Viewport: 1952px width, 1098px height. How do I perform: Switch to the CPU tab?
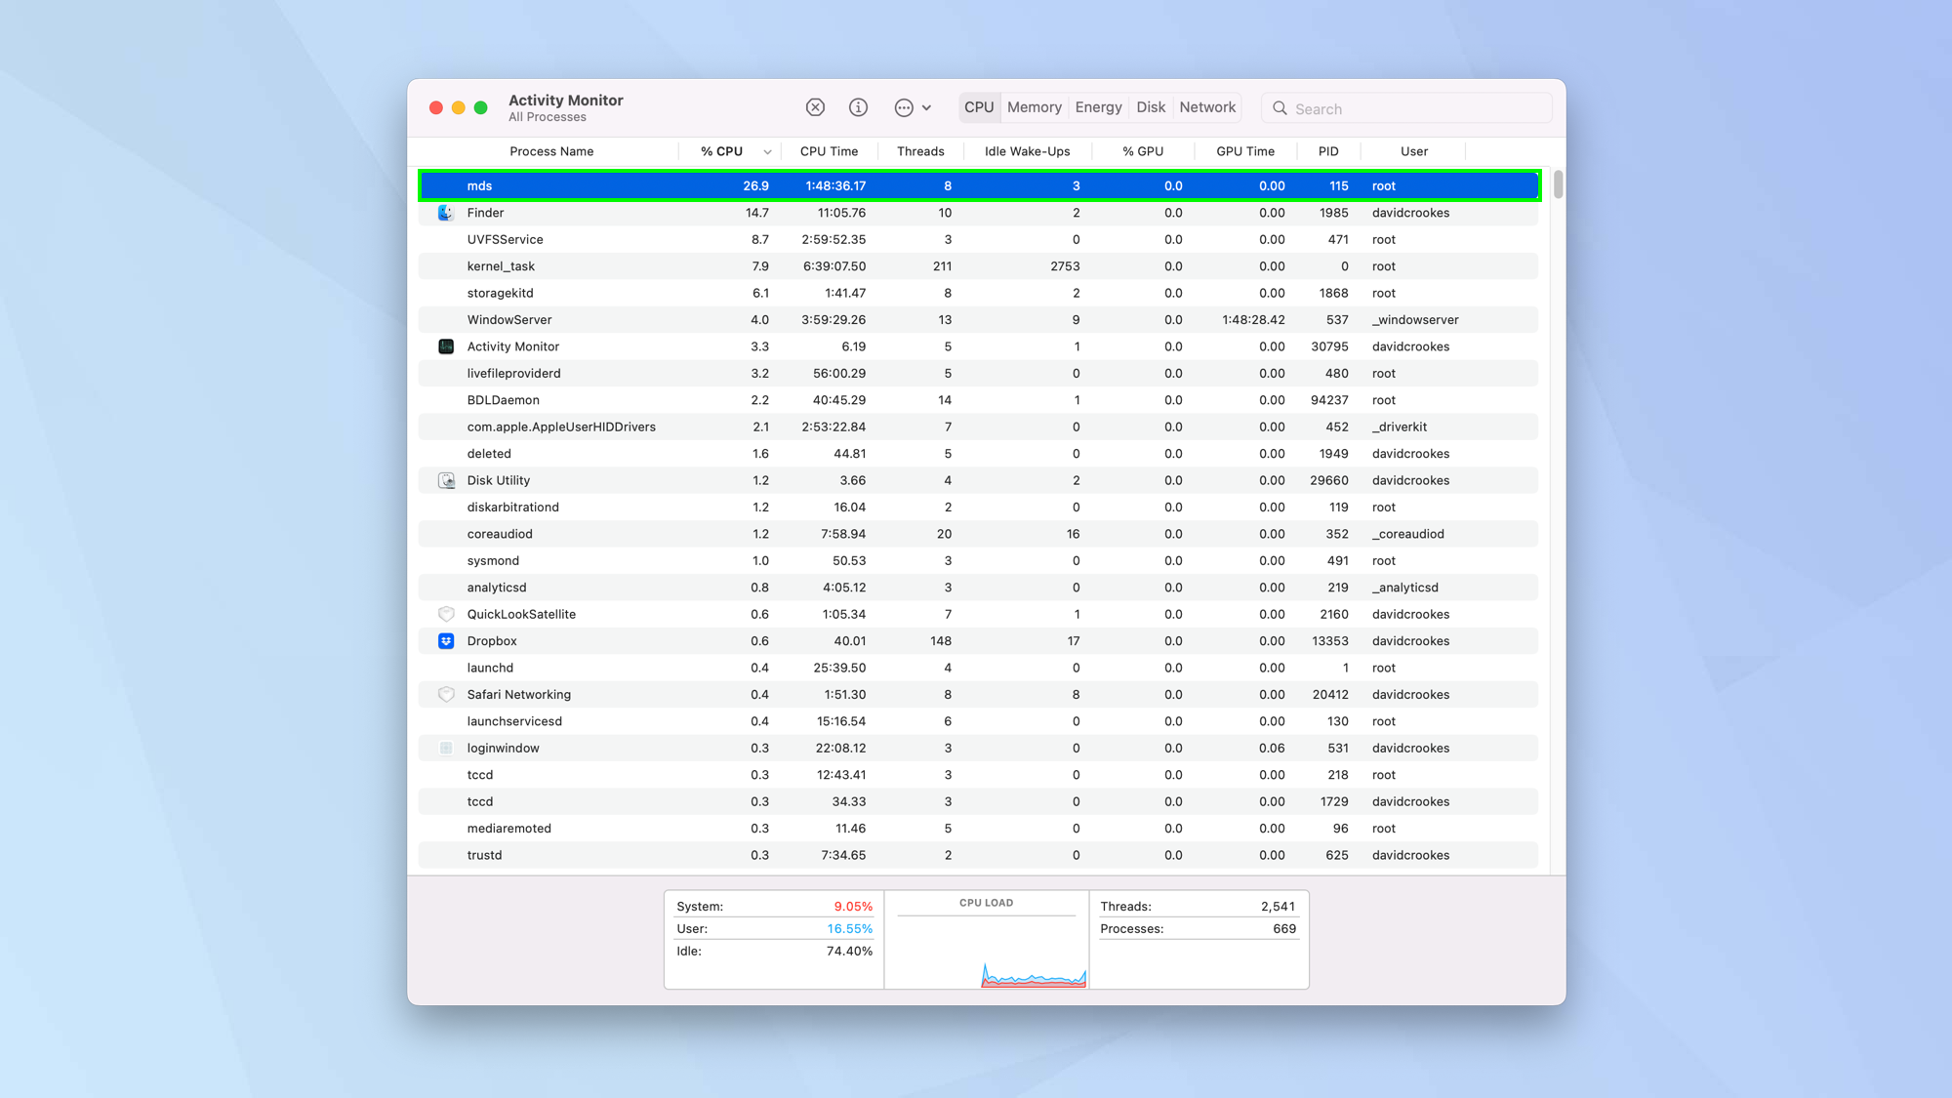(x=979, y=107)
